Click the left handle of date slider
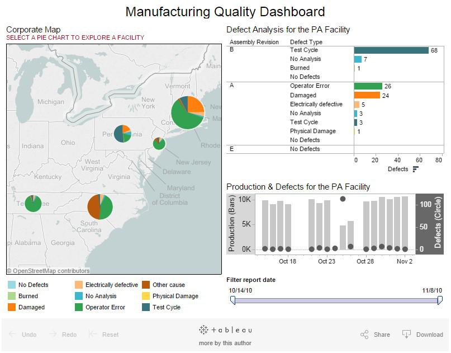This screenshot has width=451, height=353. [232, 300]
